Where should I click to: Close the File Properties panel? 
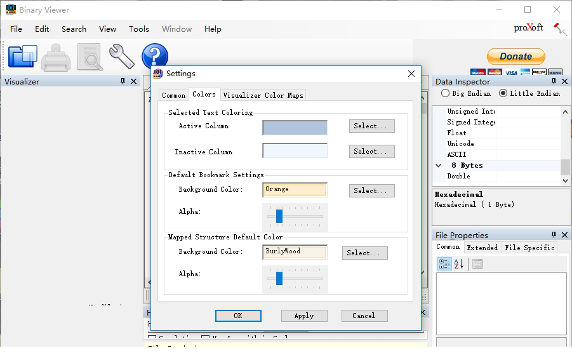pos(565,234)
